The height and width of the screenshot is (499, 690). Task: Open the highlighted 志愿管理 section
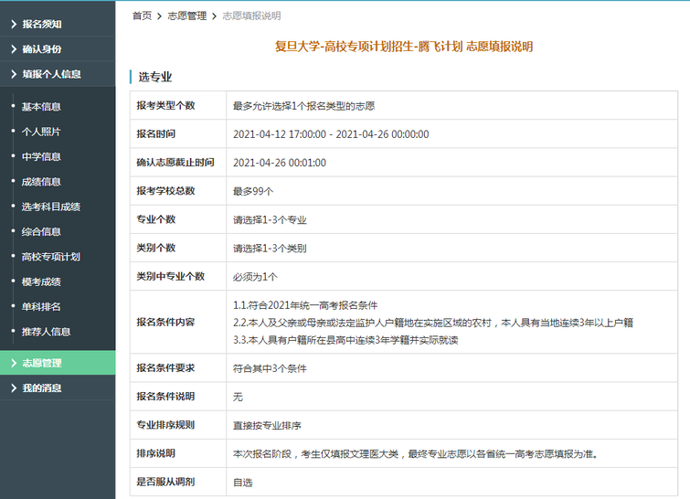click(x=58, y=363)
